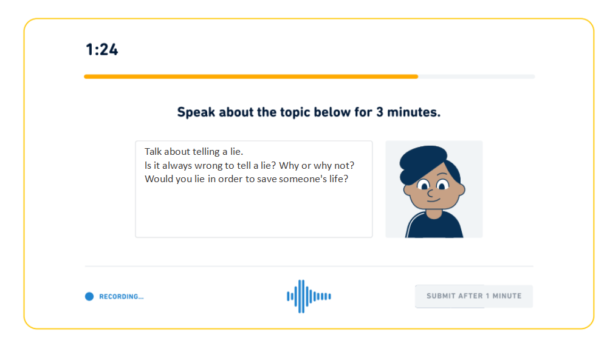Screen dimensions: 607x340
Task: Click the 1:24 countdown timer
Action: [x=102, y=50]
